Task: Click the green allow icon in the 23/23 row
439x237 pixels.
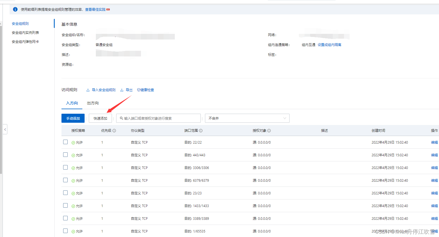Action: [73, 193]
